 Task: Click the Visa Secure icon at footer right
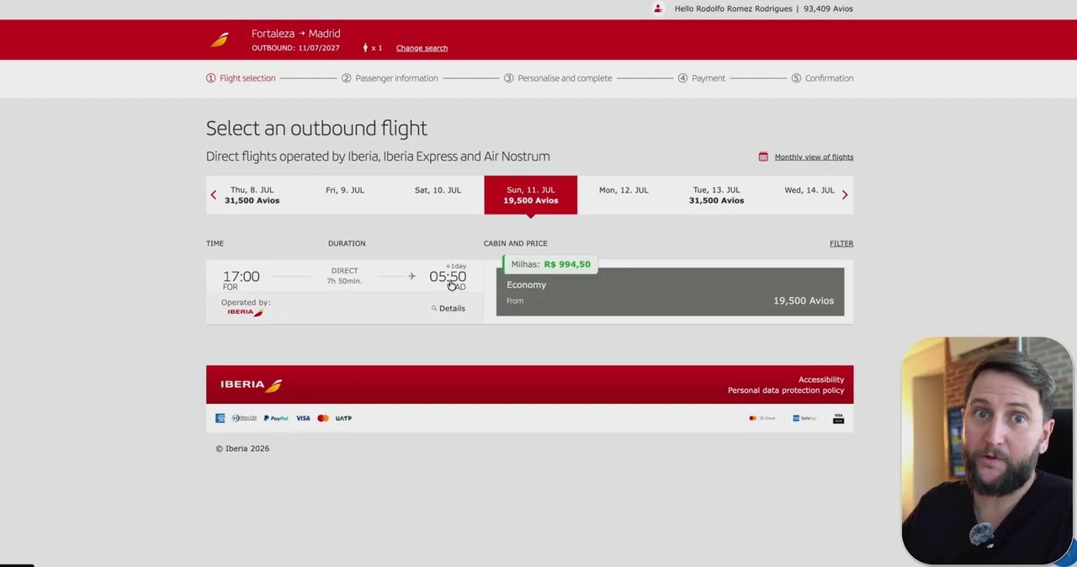(838, 418)
